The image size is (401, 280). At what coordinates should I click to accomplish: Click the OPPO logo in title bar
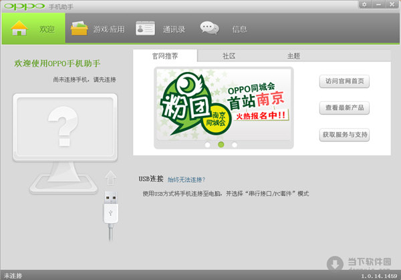click(25, 6)
